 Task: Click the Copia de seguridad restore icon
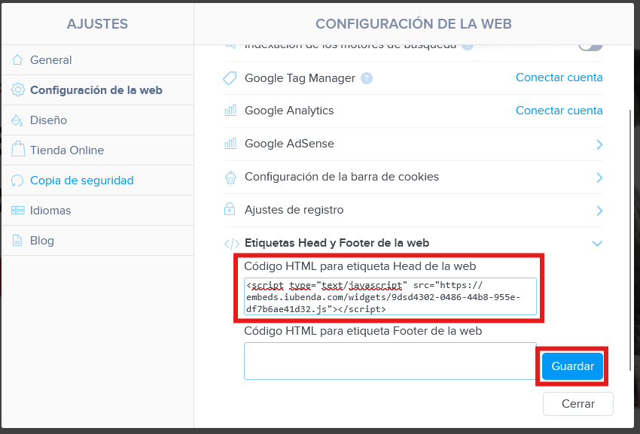tap(17, 181)
